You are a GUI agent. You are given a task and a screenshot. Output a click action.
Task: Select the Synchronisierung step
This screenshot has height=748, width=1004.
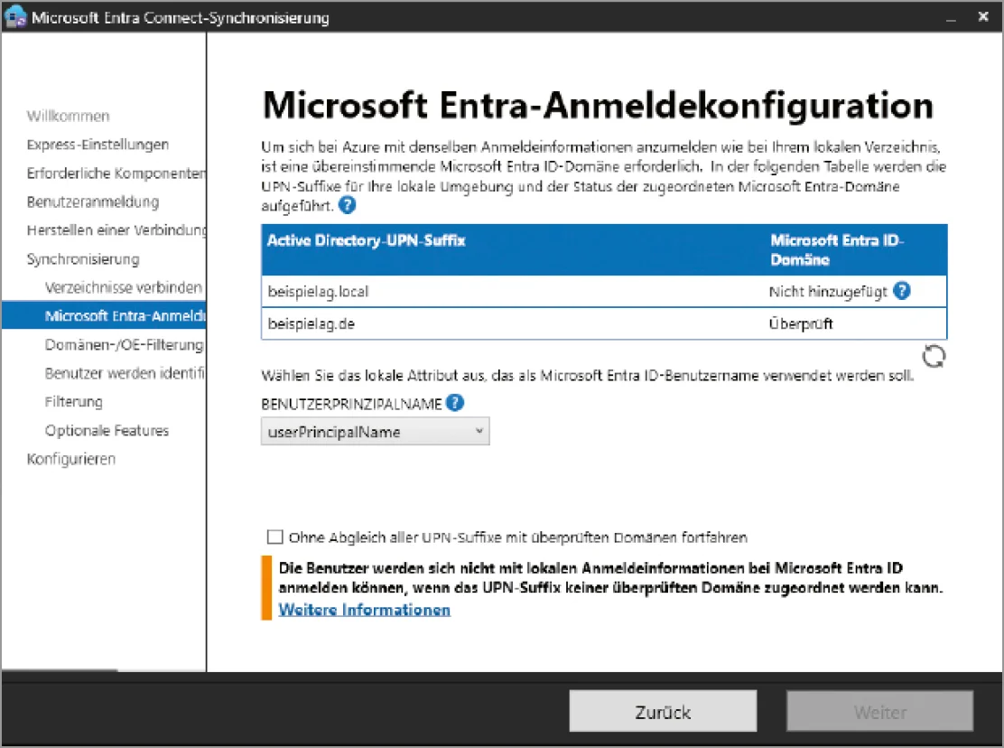coord(82,258)
